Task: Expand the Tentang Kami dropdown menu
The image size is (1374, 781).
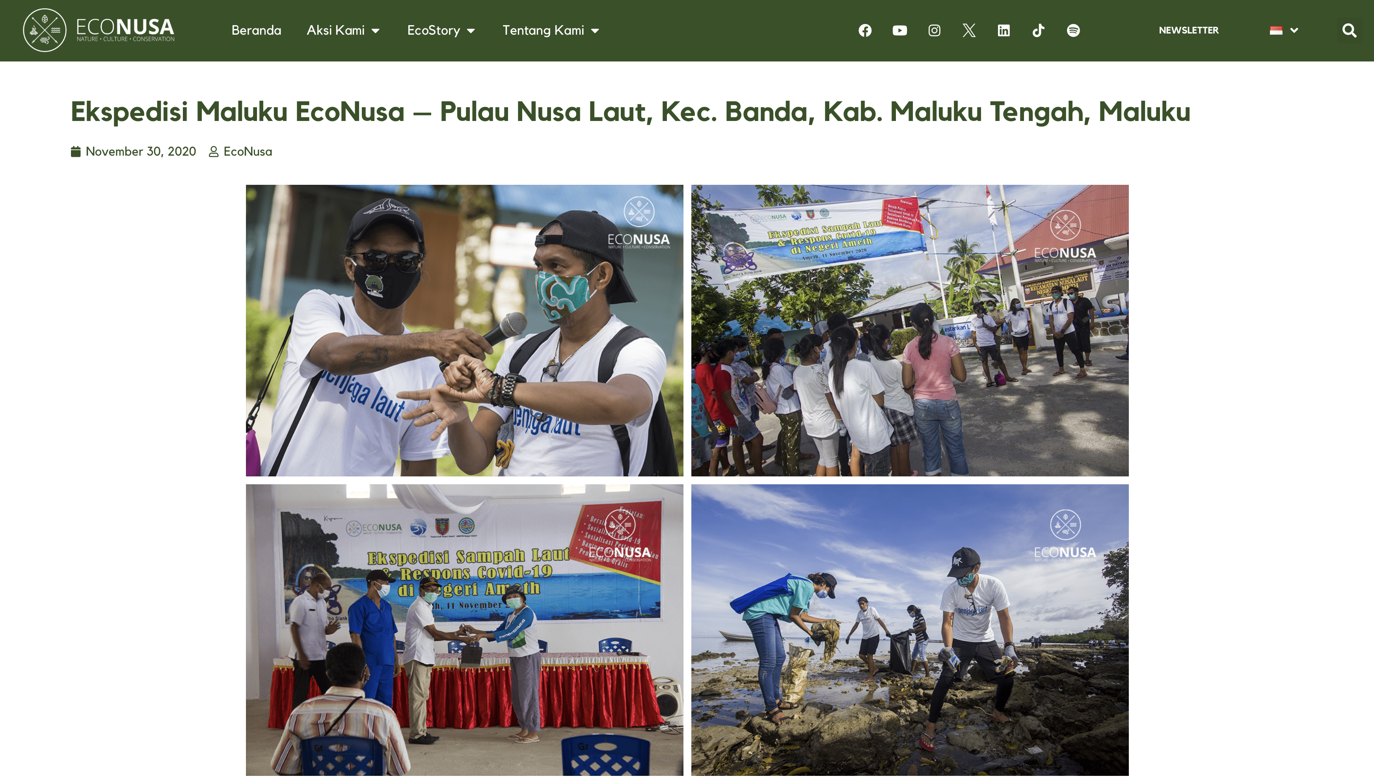Action: pos(551,31)
